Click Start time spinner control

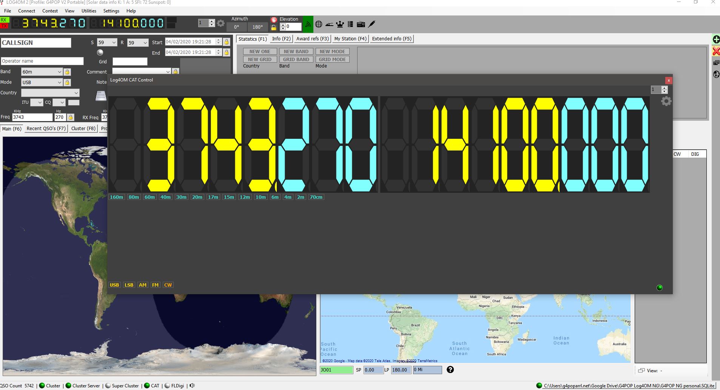pos(218,42)
